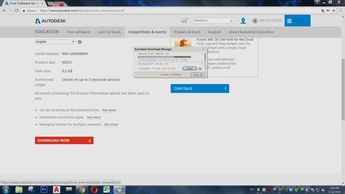
Task: Click the globe icon beside United States
Action: (x=255, y=20)
